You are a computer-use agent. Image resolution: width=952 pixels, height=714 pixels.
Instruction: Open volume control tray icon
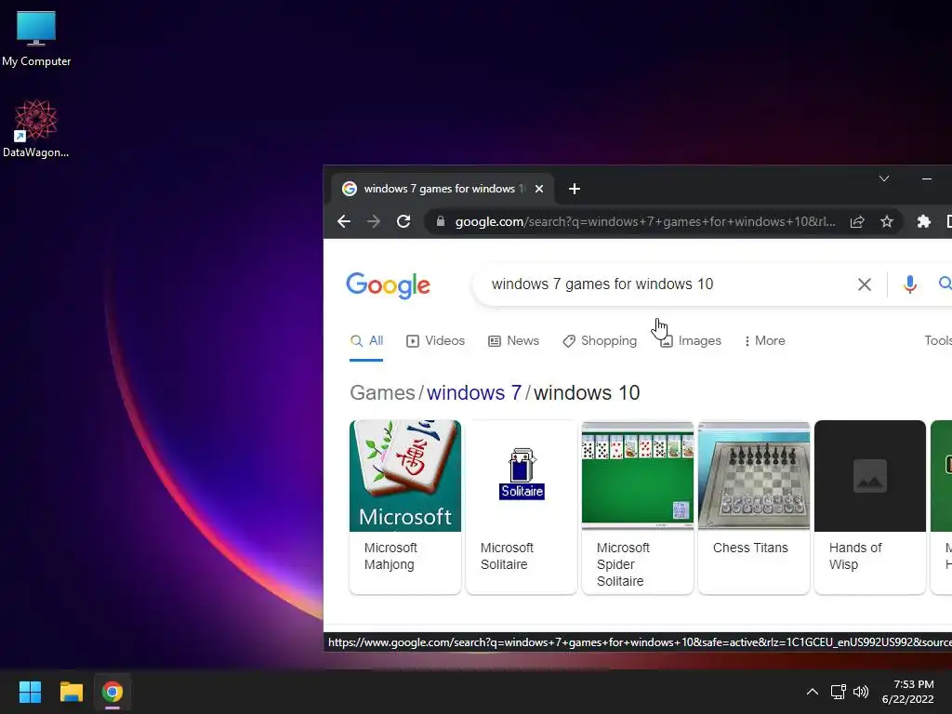point(861,692)
